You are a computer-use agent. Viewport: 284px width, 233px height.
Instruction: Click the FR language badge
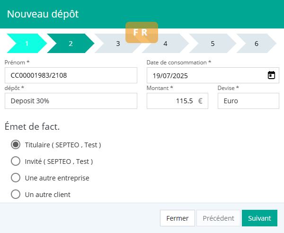click(x=141, y=32)
